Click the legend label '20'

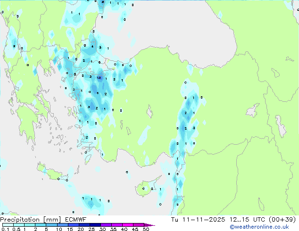pos(81,229)
